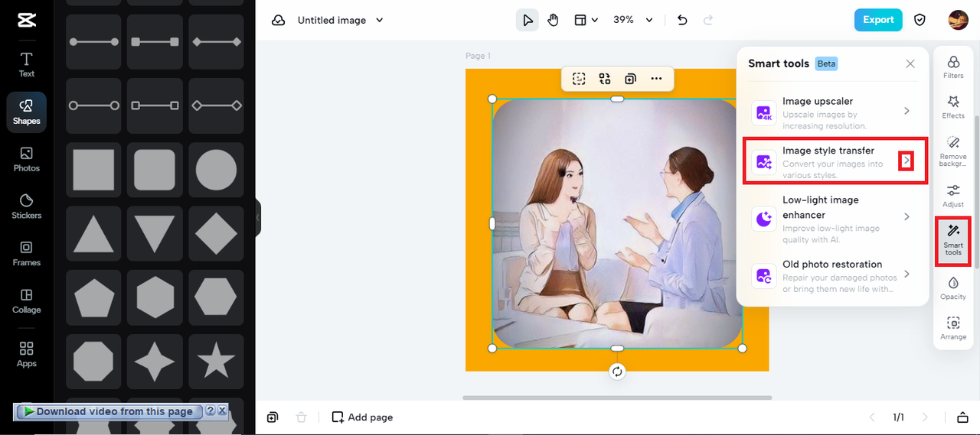Select the pointer select tool
This screenshot has width=980, height=435.
tap(528, 20)
